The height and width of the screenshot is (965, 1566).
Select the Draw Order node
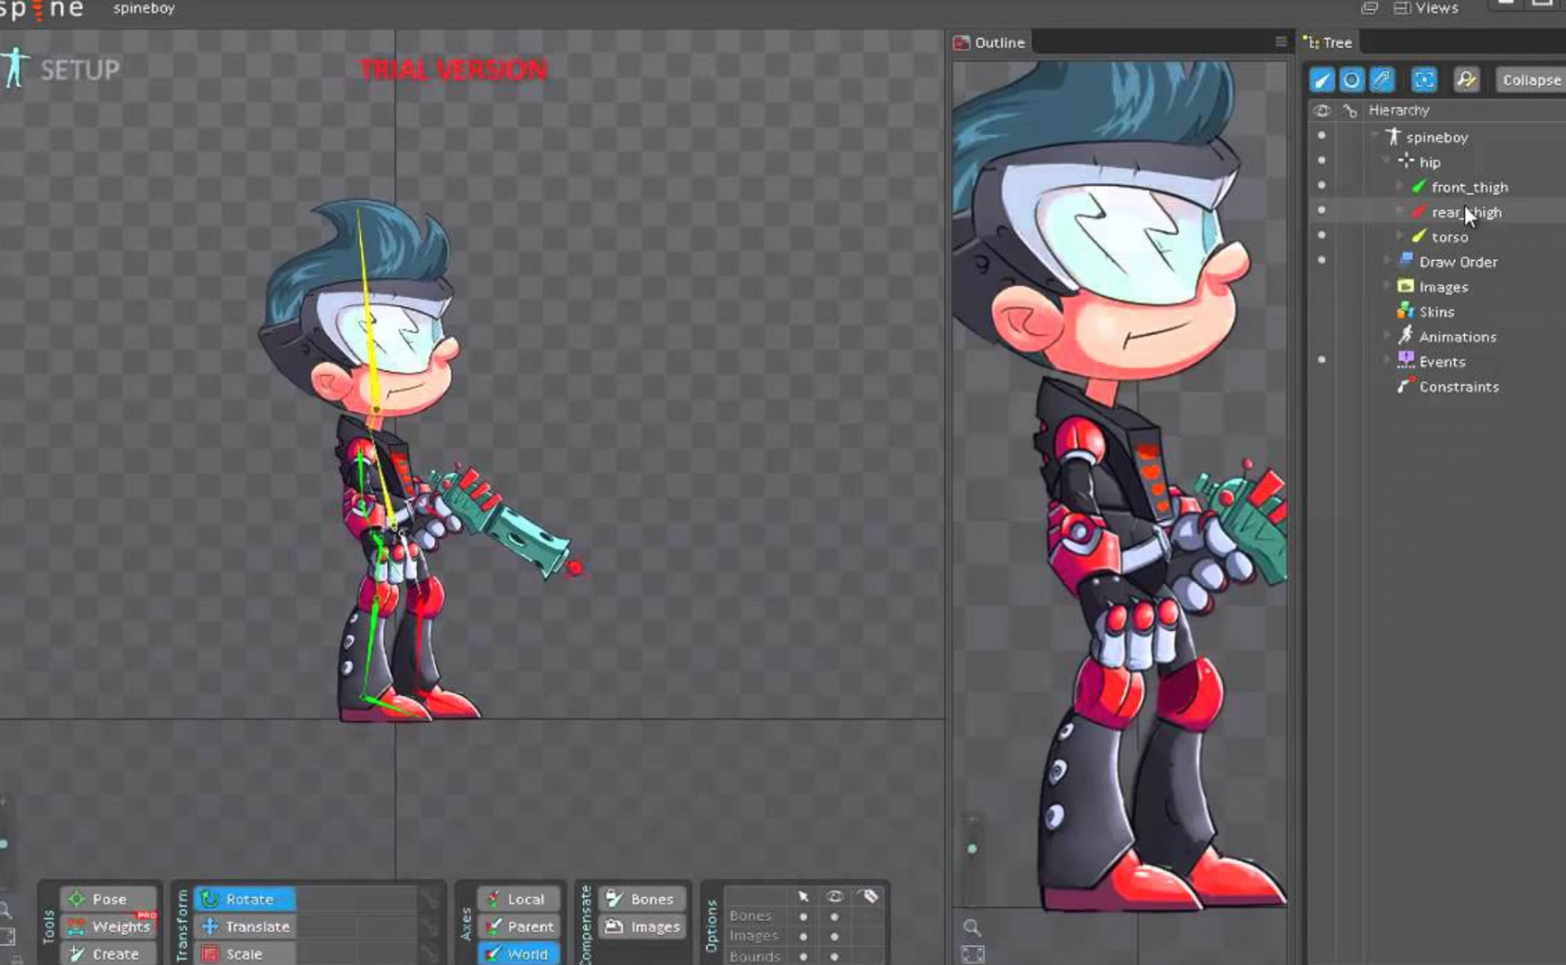point(1458,262)
